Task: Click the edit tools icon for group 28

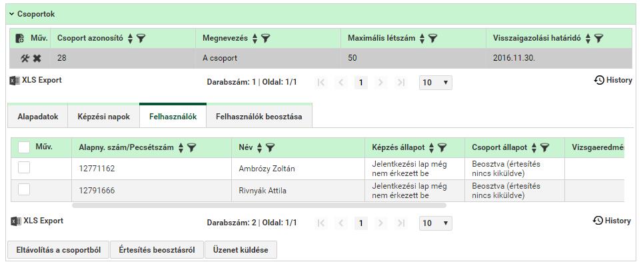Action: 25,59
